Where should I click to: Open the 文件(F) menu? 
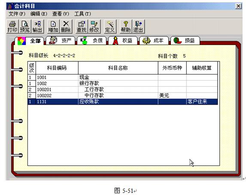tap(17, 14)
